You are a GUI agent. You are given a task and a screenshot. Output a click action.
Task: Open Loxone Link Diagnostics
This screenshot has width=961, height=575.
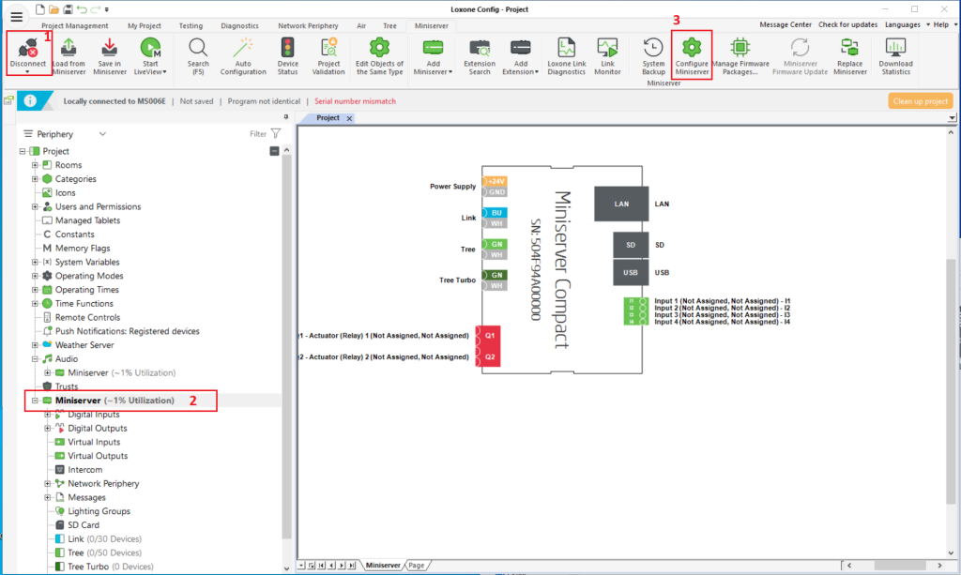(x=566, y=49)
